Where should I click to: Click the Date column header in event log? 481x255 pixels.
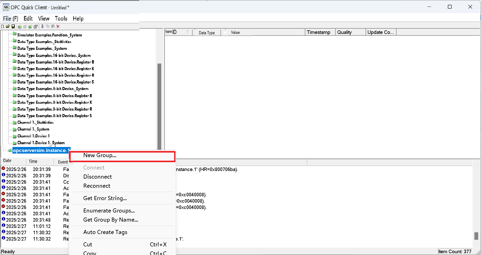tap(7, 161)
